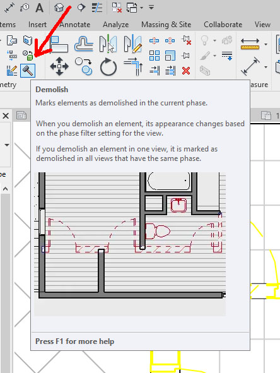Select the Scale tool

[170, 56]
